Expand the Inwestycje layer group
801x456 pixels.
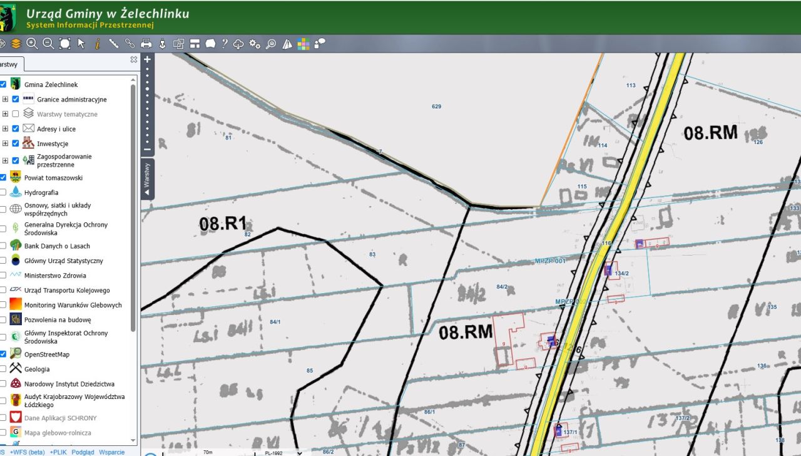[x=5, y=143]
